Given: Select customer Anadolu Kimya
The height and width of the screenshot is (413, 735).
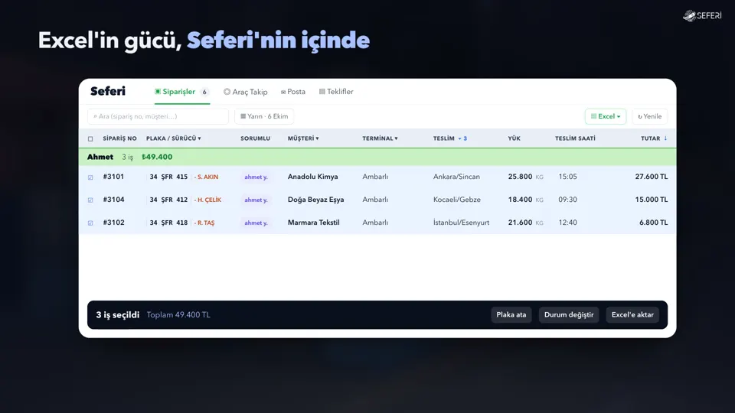Looking at the screenshot, I should tap(312, 177).
